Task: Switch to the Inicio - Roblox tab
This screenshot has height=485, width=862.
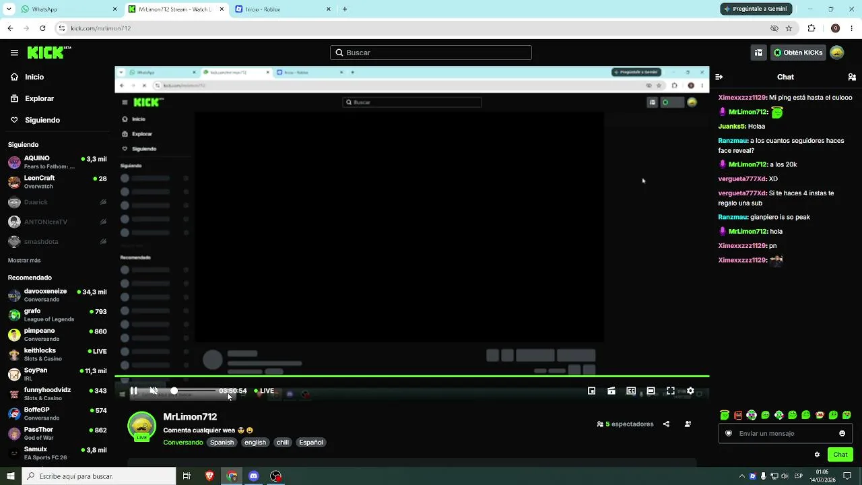Action: coord(283,9)
